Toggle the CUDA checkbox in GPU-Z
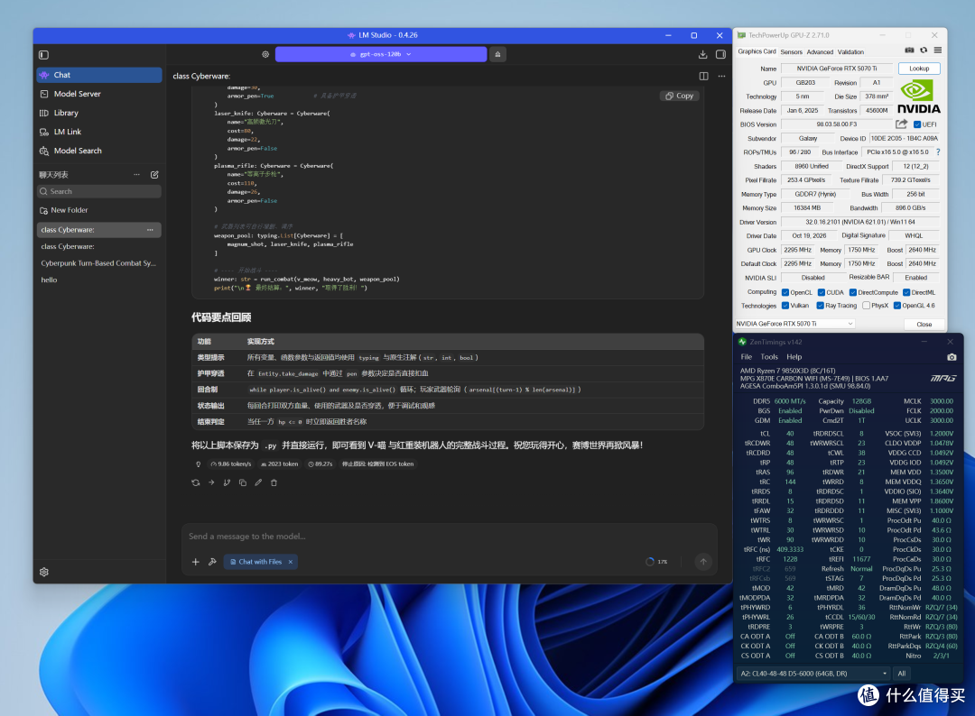This screenshot has height=716, width=975. tap(822, 292)
